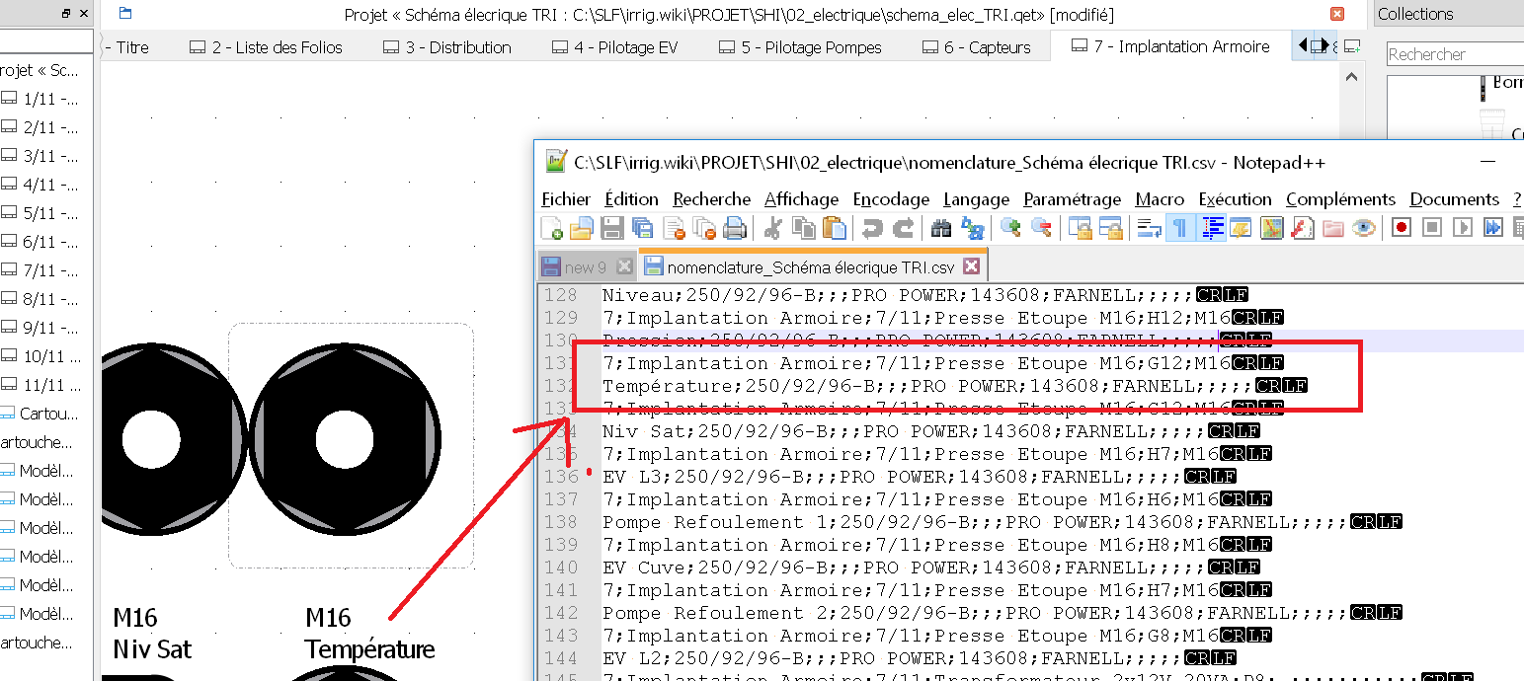Screen dimensions: 1524x681
Task: Click the Cut scissors icon
Action: 773,229
